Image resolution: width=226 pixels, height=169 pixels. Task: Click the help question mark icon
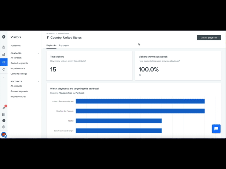(4, 120)
